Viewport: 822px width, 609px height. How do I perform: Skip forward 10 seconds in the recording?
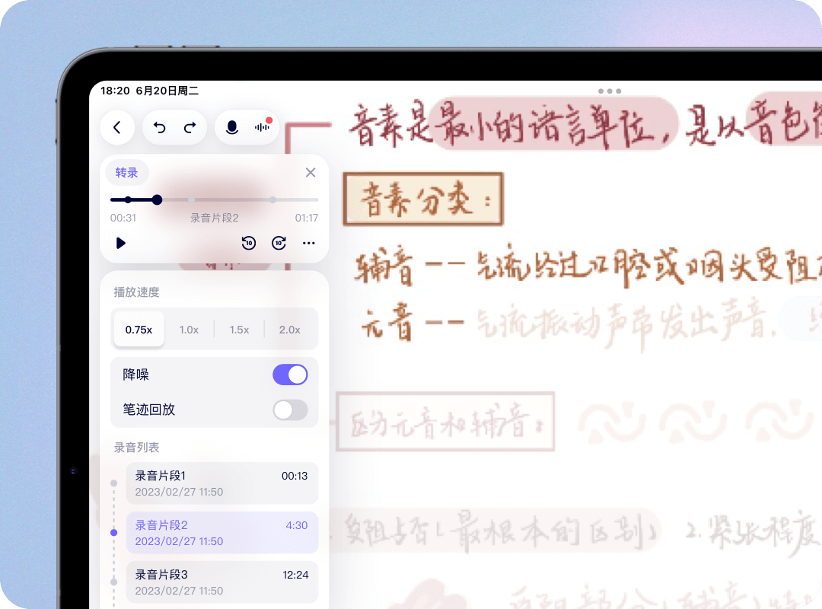point(279,243)
